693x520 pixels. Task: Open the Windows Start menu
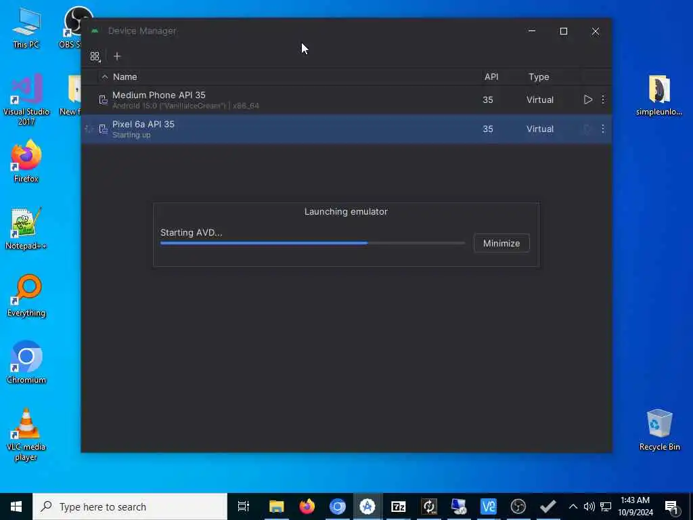pos(16,506)
